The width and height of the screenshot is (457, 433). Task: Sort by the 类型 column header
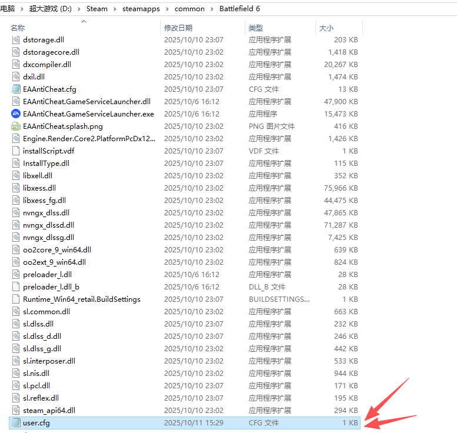[x=256, y=28]
